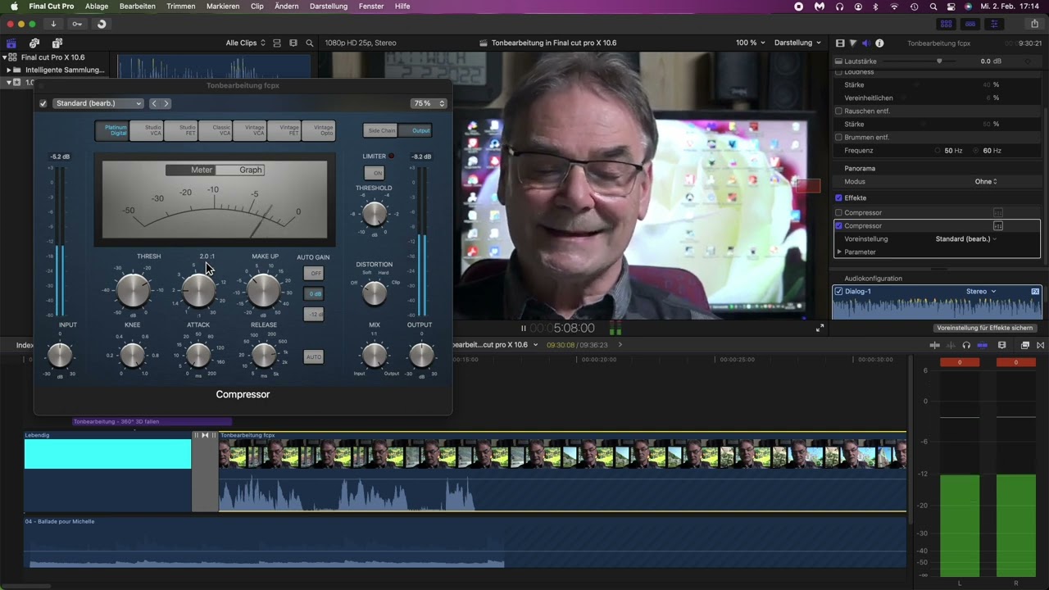This screenshot has width=1049, height=590.
Task: Open the Keyword Editor key icon
Action: pyautogui.click(x=77, y=24)
